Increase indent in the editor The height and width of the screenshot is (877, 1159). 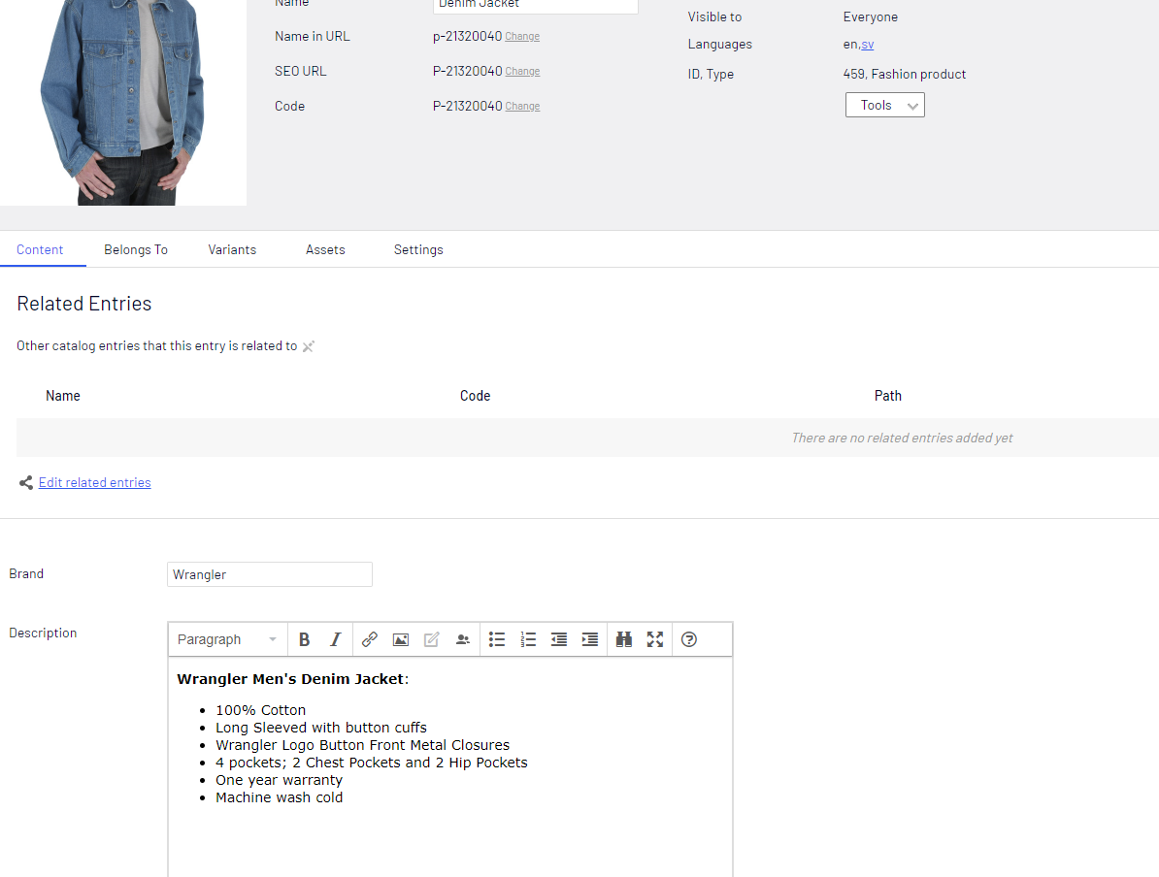click(x=590, y=640)
